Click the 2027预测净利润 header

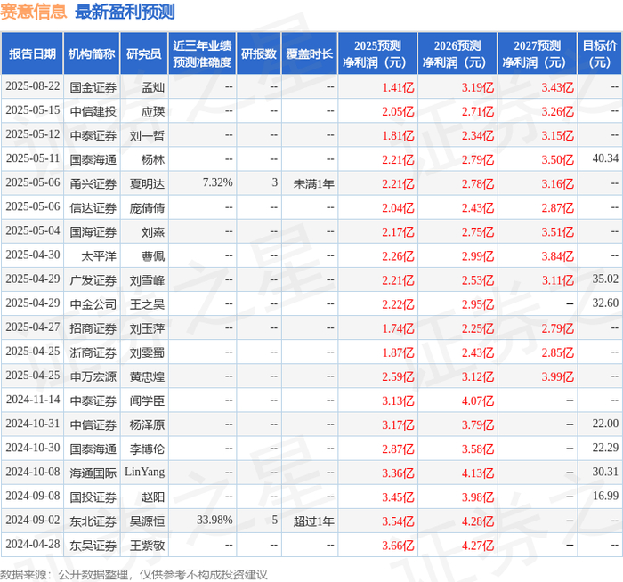(x=537, y=53)
